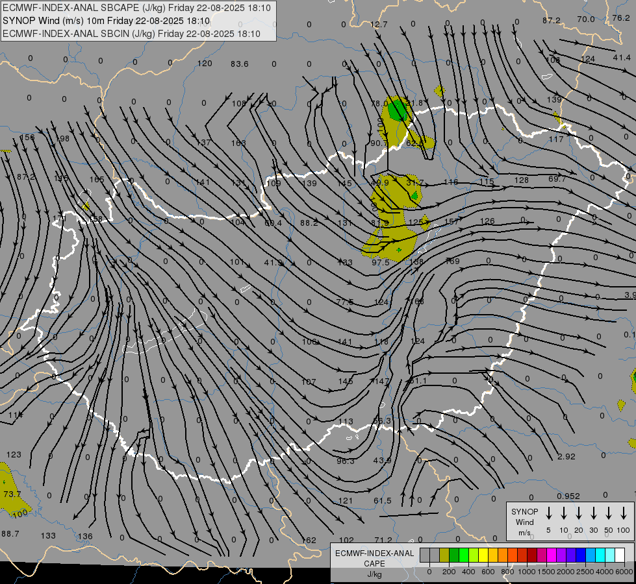Click the map value 41.9
Screen dimensions: 636x584
pos(273,263)
